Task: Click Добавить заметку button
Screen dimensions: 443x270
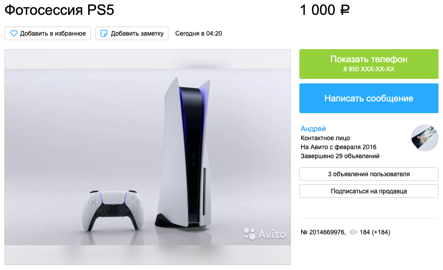Action: tap(131, 33)
